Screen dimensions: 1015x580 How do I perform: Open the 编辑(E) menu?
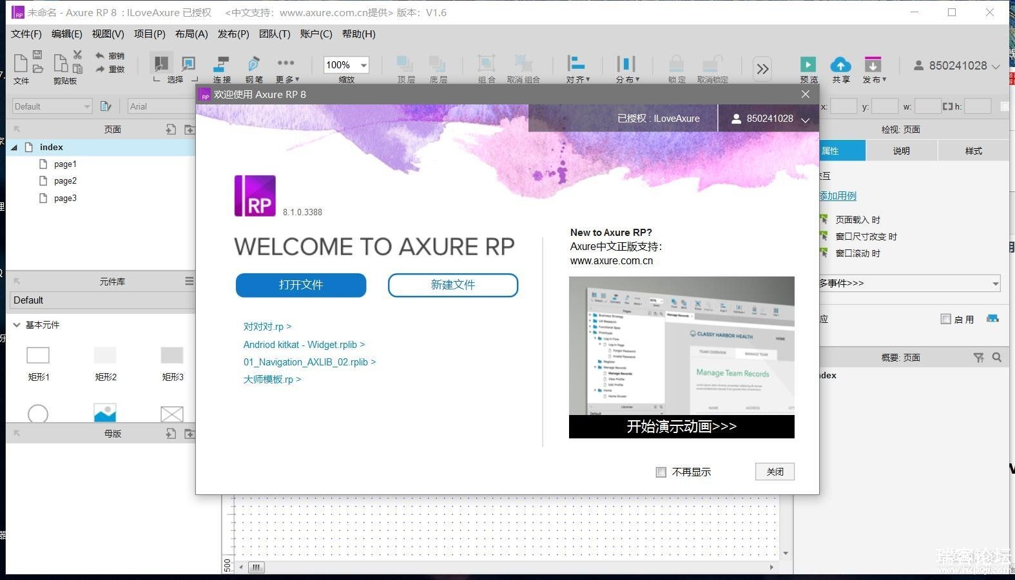(x=67, y=34)
